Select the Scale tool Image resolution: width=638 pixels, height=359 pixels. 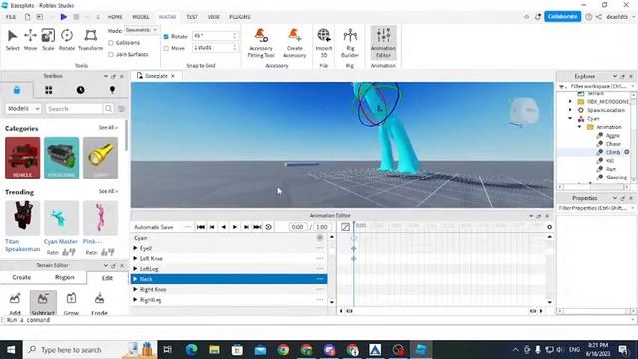point(48,40)
